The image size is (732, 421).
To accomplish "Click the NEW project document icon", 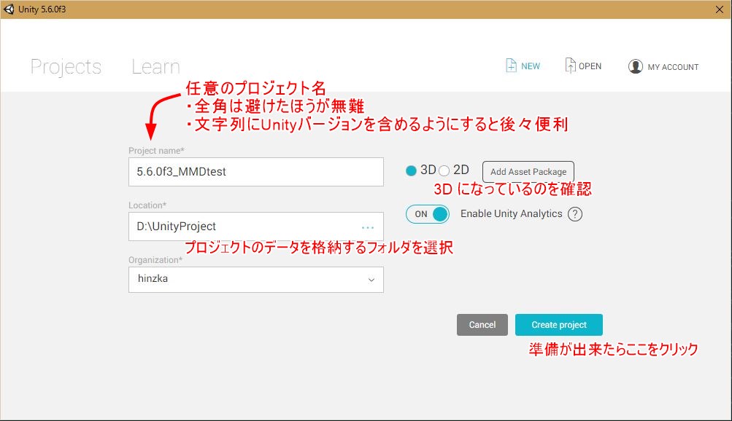I will pos(511,66).
